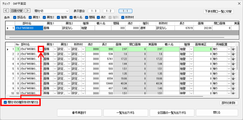Open 両端配置 dropdown in row 4
Image resolution: width=243 pixels, height=120 pixels.
229,64
